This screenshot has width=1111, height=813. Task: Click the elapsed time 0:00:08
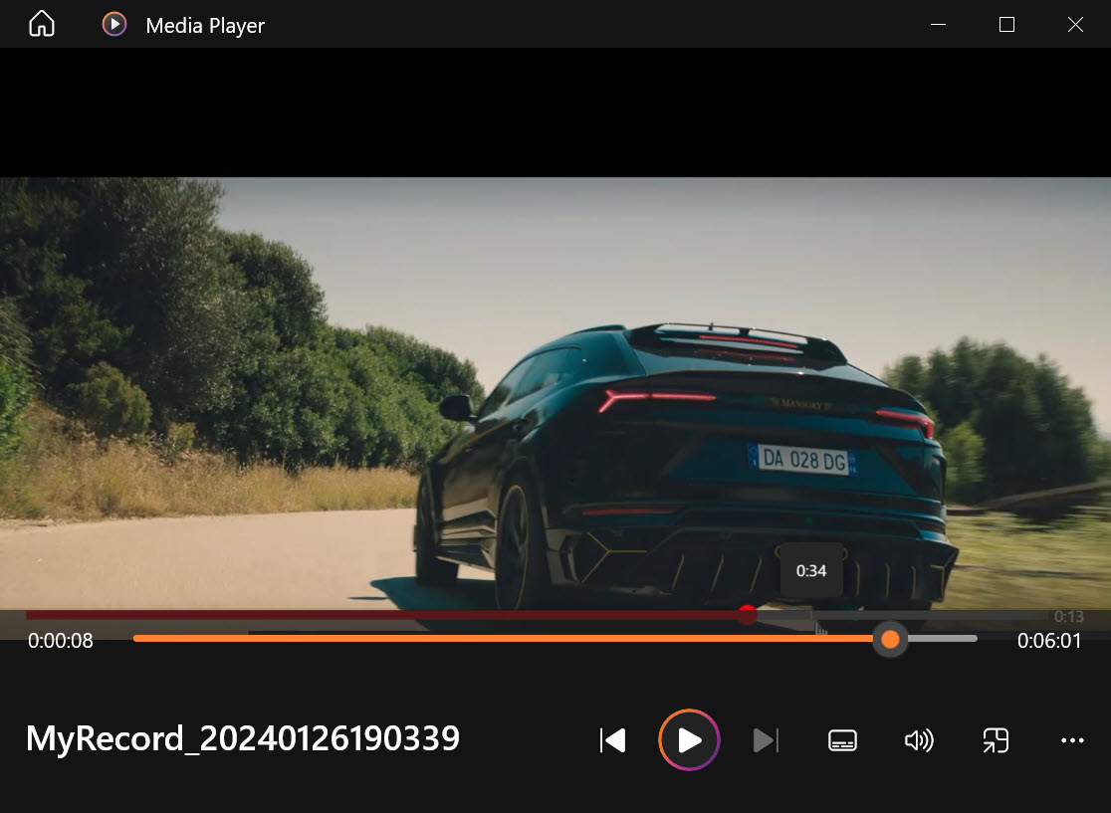[61, 641]
